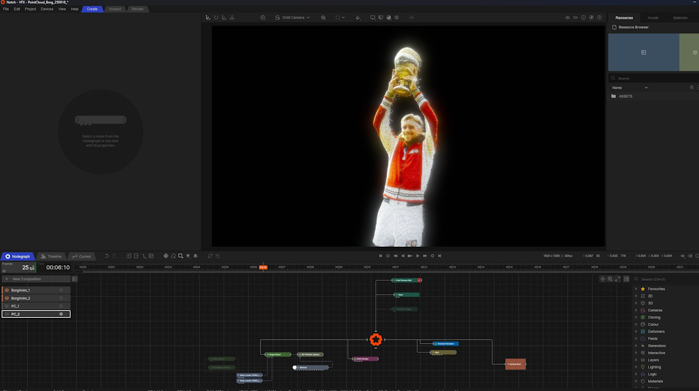Select the Particle Root node
Viewport: 699px width, 391px height.
coord(515,364)
